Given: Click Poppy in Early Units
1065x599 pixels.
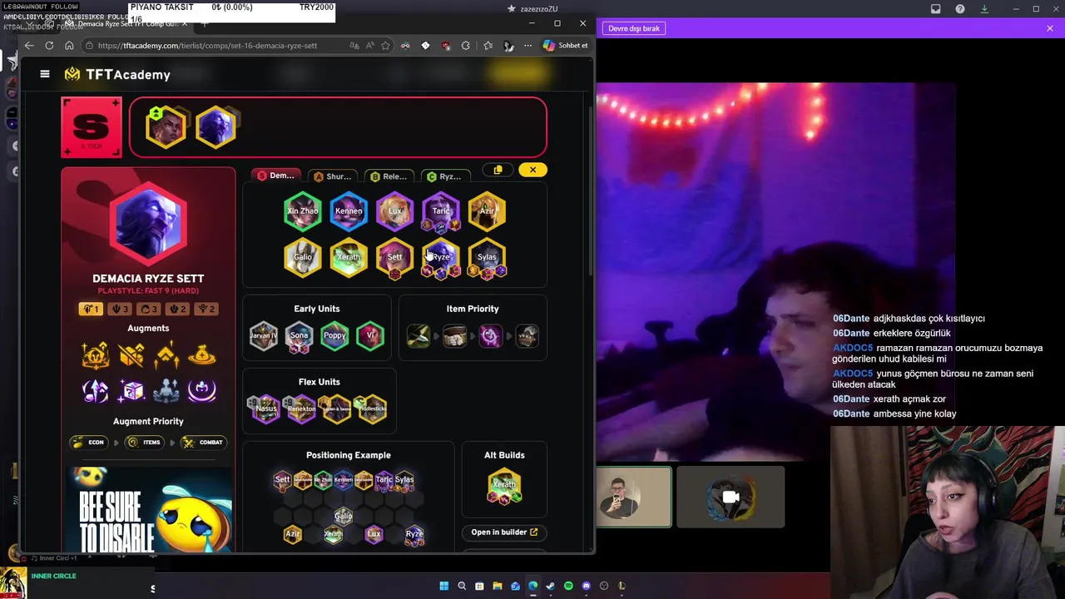Looking at the screenshot, I should pos(334,335).
